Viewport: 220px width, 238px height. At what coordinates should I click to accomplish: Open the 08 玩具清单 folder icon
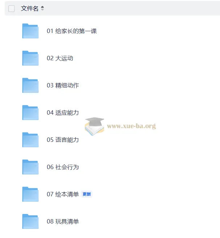[x=30, y=221]
